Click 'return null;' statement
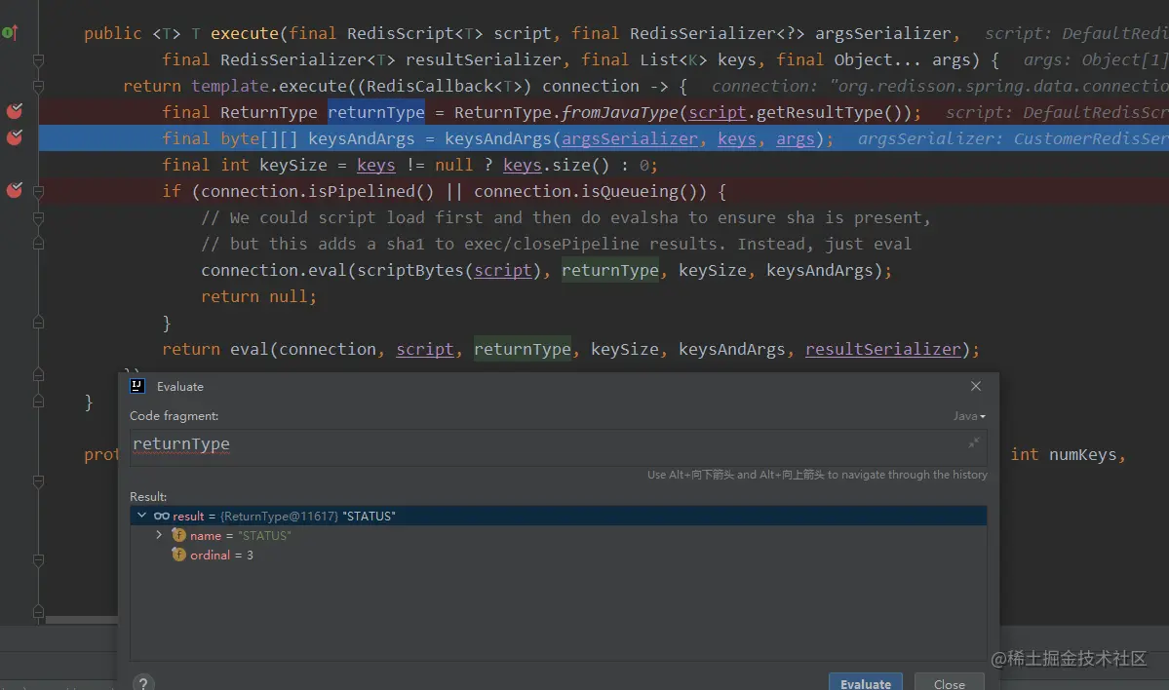 coord(258,296)
